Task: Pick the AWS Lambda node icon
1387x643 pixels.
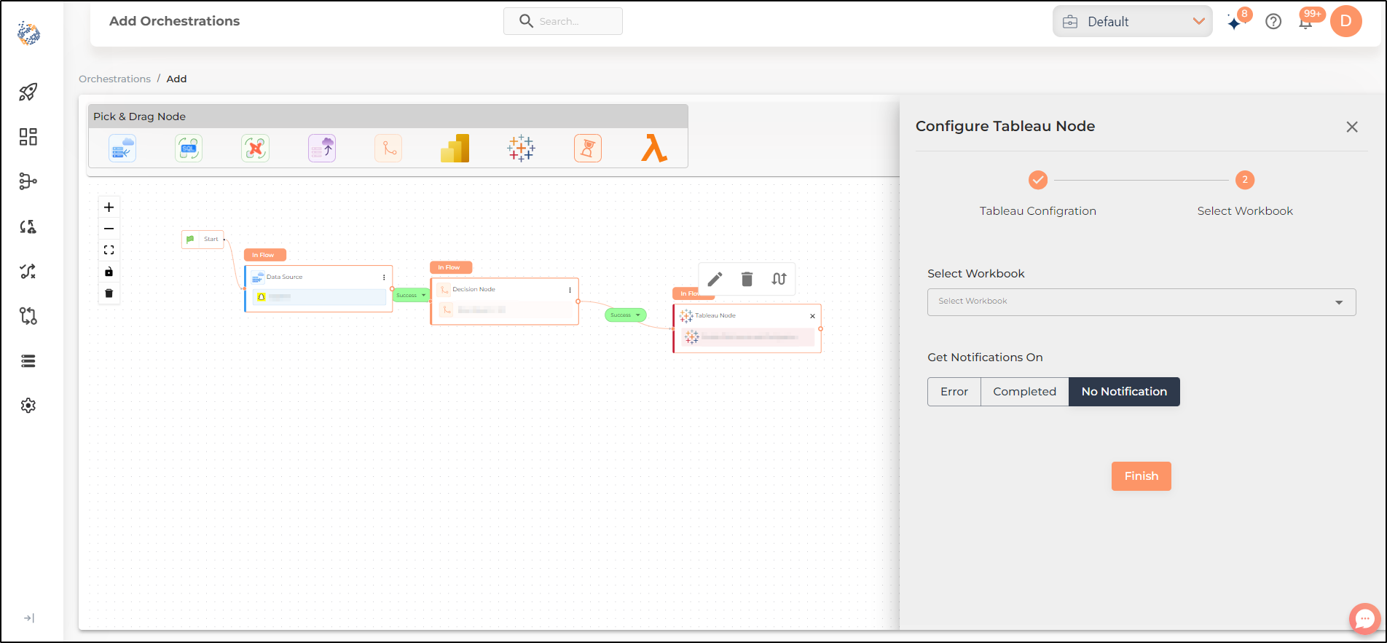Action: click(x=654, y=149)
